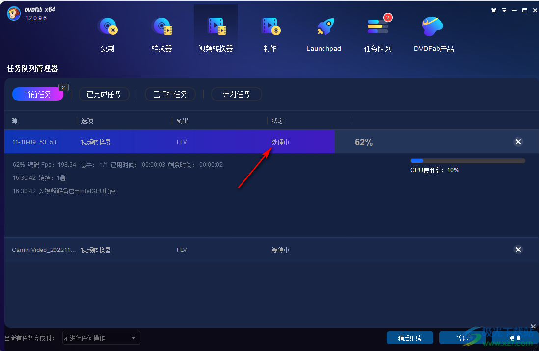
Task: Click the 选项 column header
Action: [87, 121]
